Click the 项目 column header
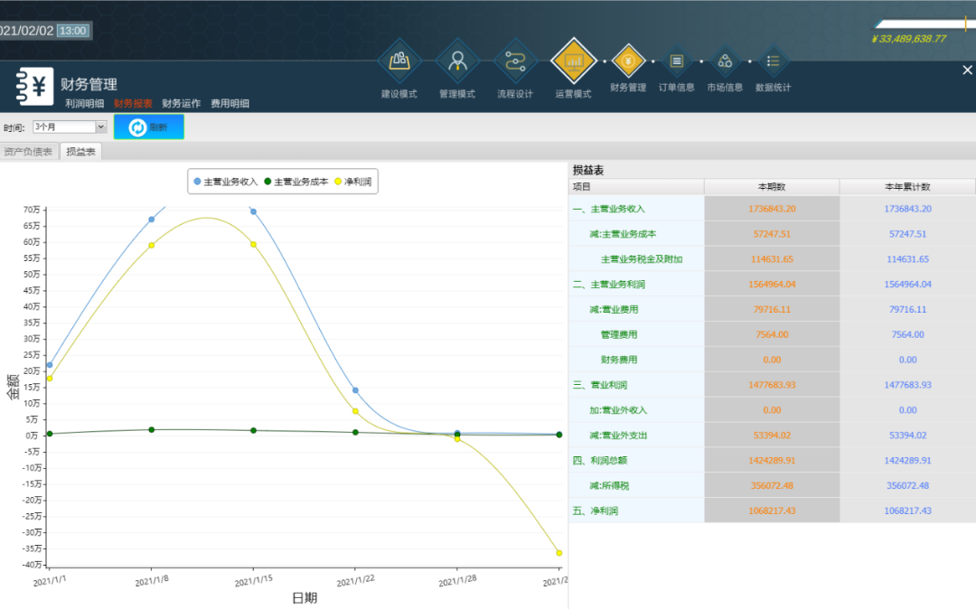The width and height of the screenshot is (976, 609). 636,187
